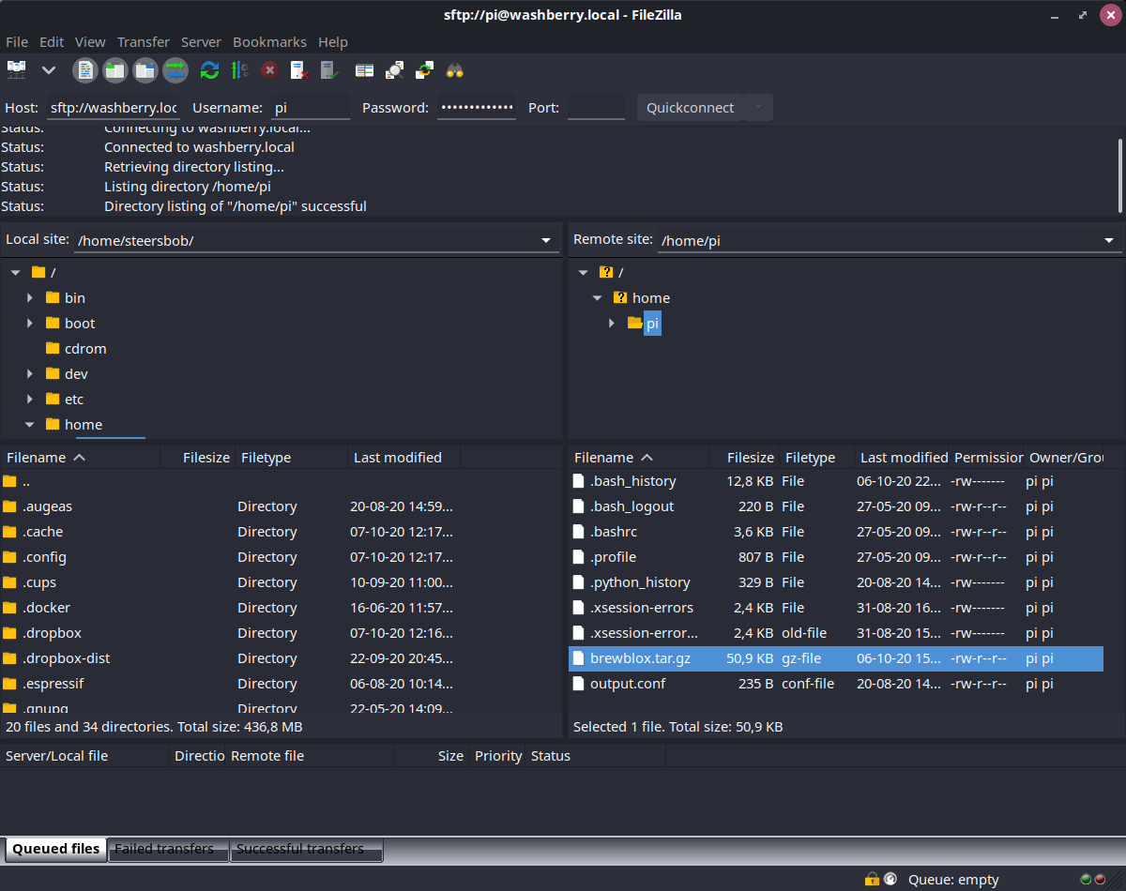Viewport: 1126px width, 891px height.
Task: Disconnect from the current server icon
Action: (298, 70)
